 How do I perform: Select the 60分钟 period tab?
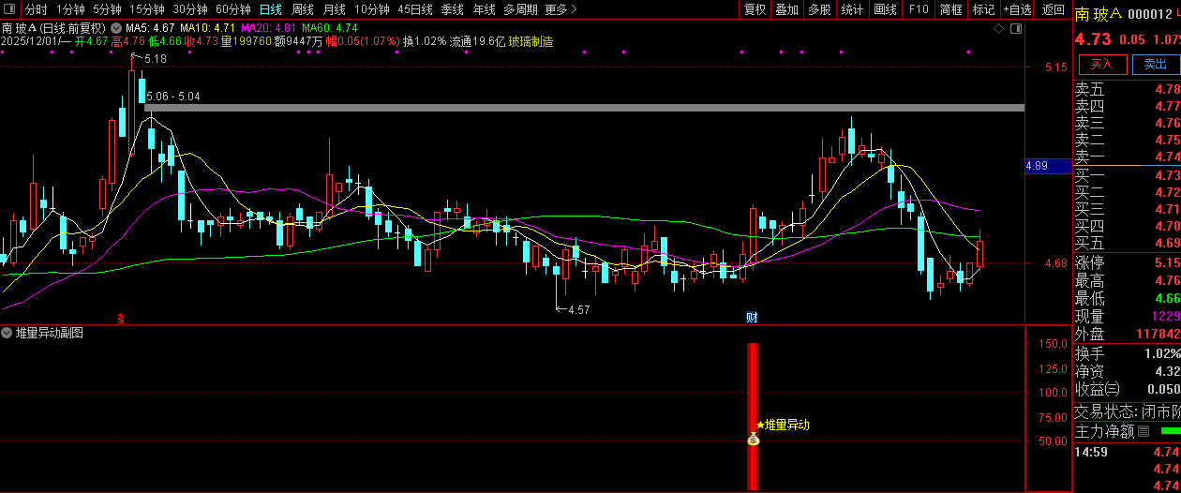pyautogui.click(x=233, y=9)
